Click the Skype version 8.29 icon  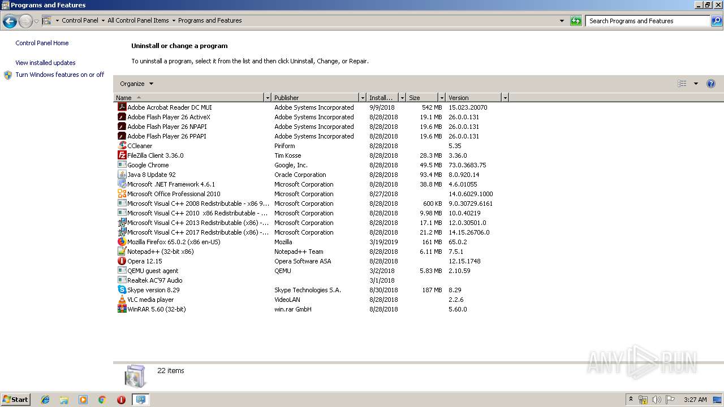point(122,289)
